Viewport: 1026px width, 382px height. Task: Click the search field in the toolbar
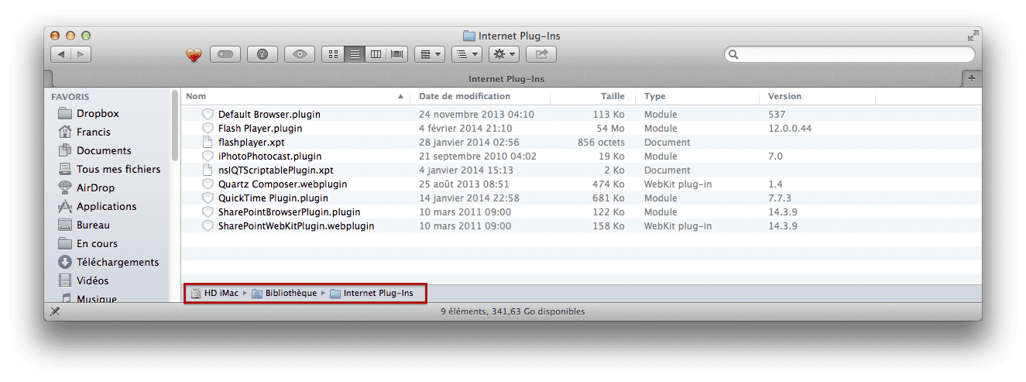(852, 54)
